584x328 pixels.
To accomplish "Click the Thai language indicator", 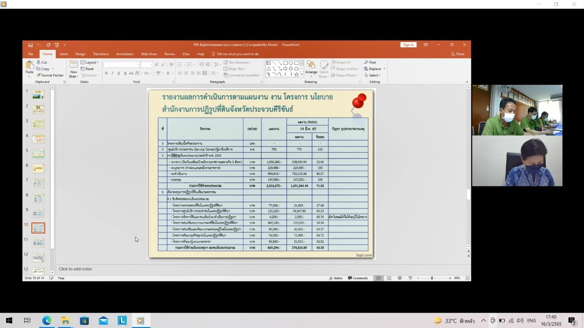I will [x=61, y=278].
